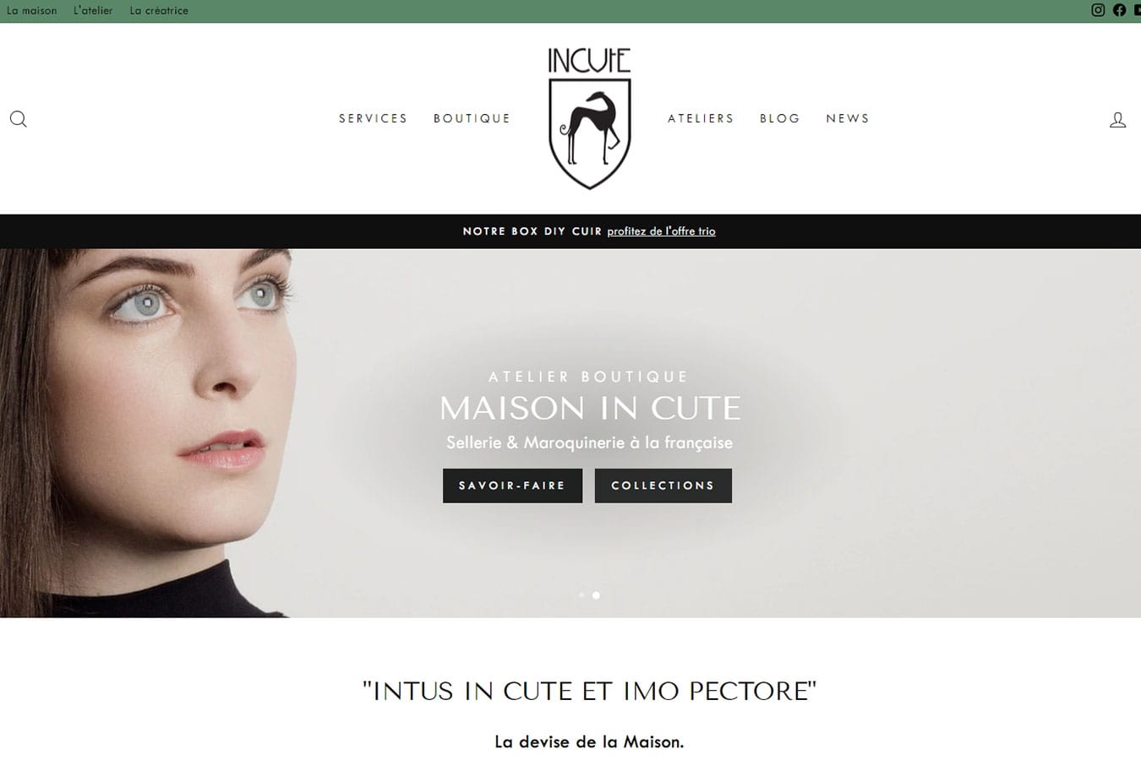Click the Incute greyhound shield logo
This screenshot has height=760, width=1141.
[589, 118]
